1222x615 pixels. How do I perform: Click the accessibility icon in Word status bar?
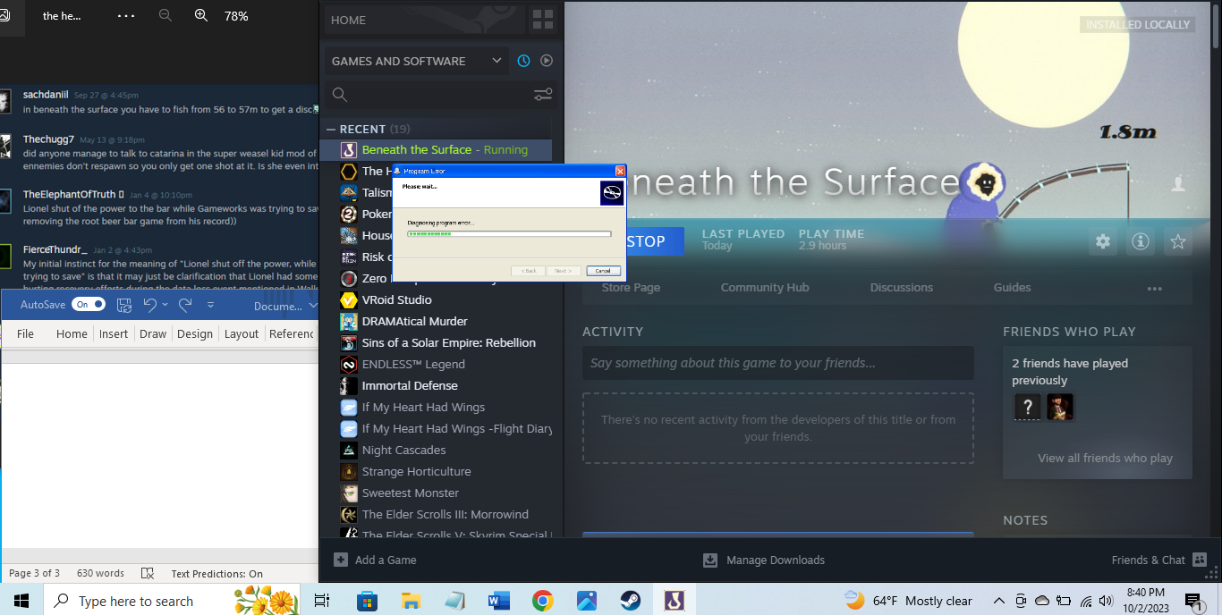(x=149, y=573)
